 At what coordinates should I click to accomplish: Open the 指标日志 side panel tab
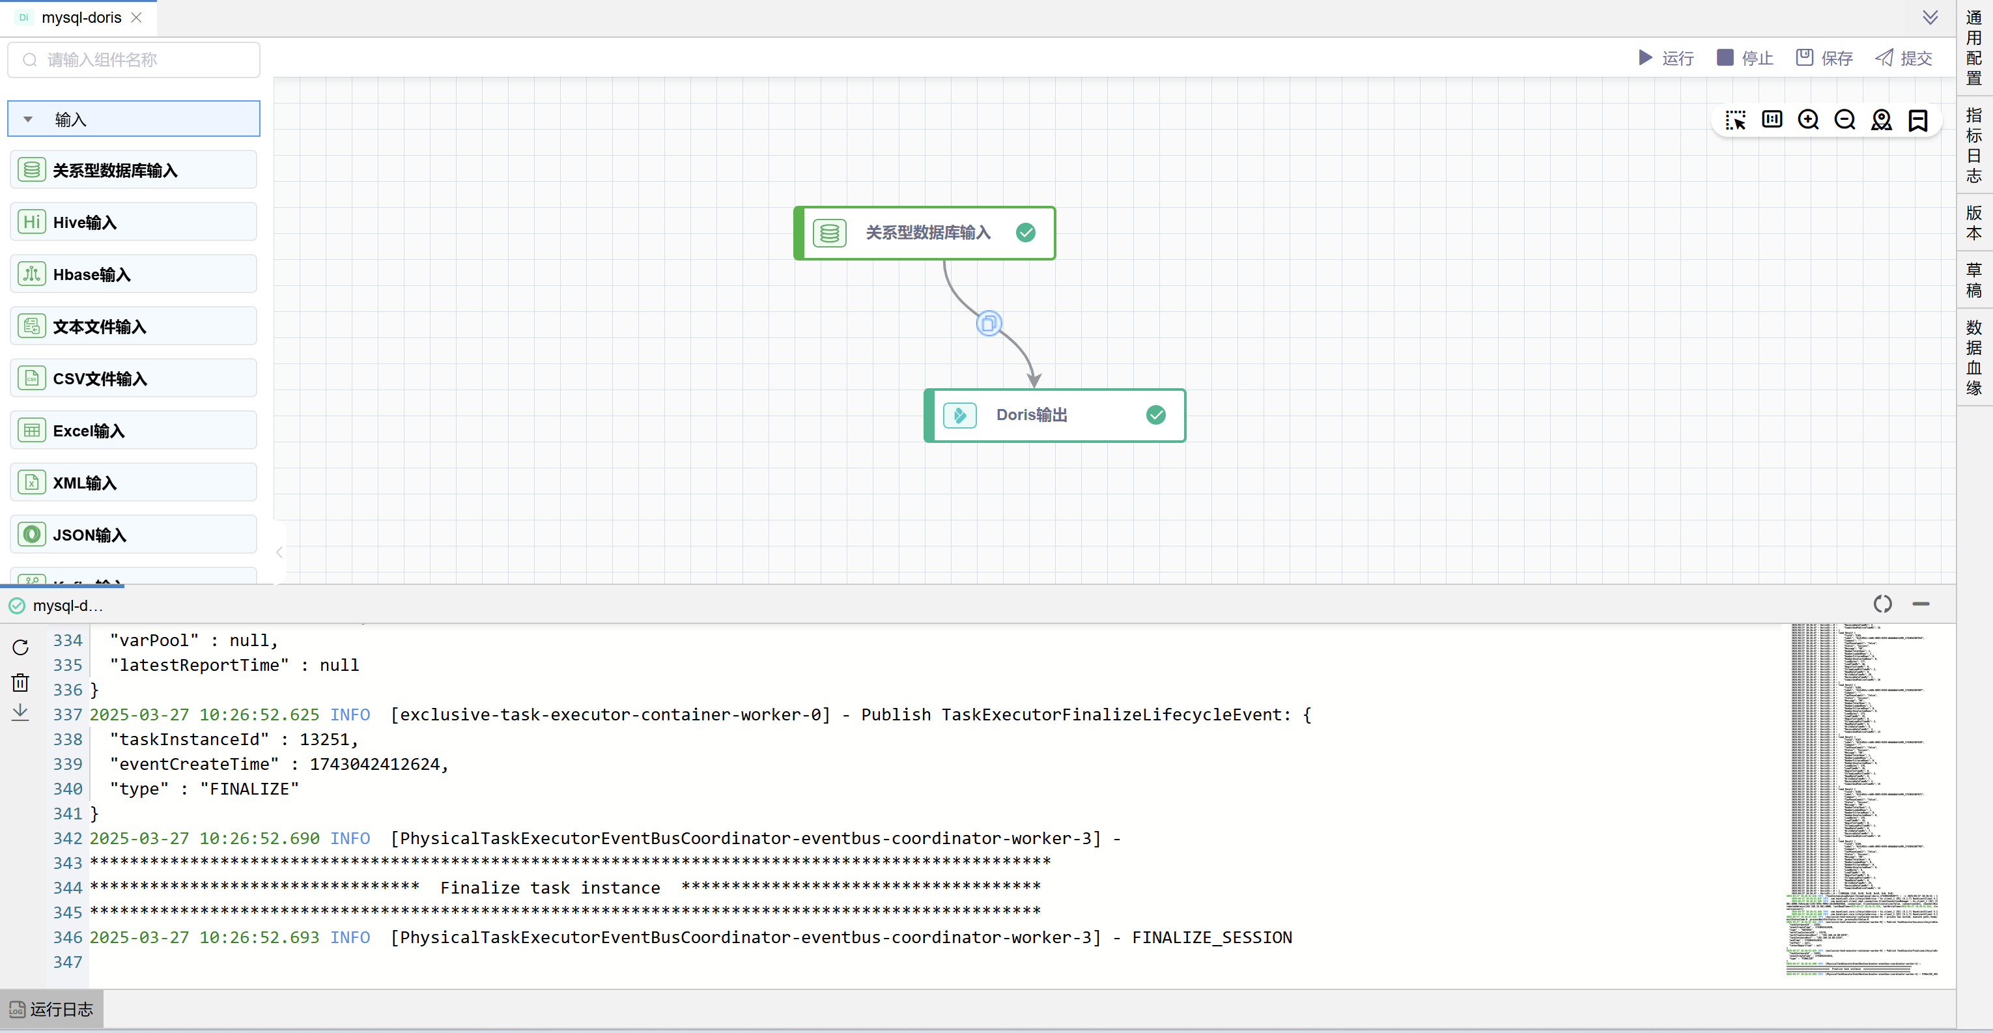(1973, 145)
